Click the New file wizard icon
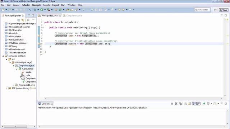Screen dimensions: 230x129 click(3, 10)
